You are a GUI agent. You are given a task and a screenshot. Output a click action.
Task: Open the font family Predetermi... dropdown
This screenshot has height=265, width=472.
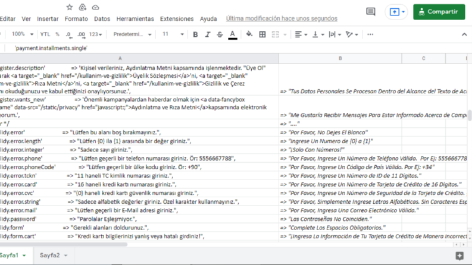click(x=132, y=34)
